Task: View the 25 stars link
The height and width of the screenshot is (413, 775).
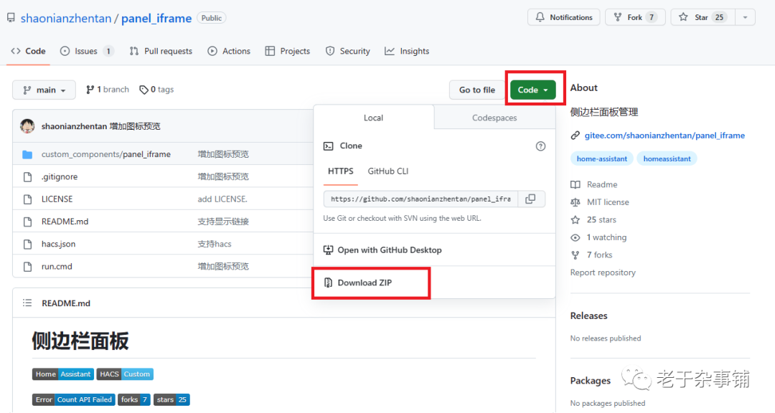Action: (x=593, y=220)
